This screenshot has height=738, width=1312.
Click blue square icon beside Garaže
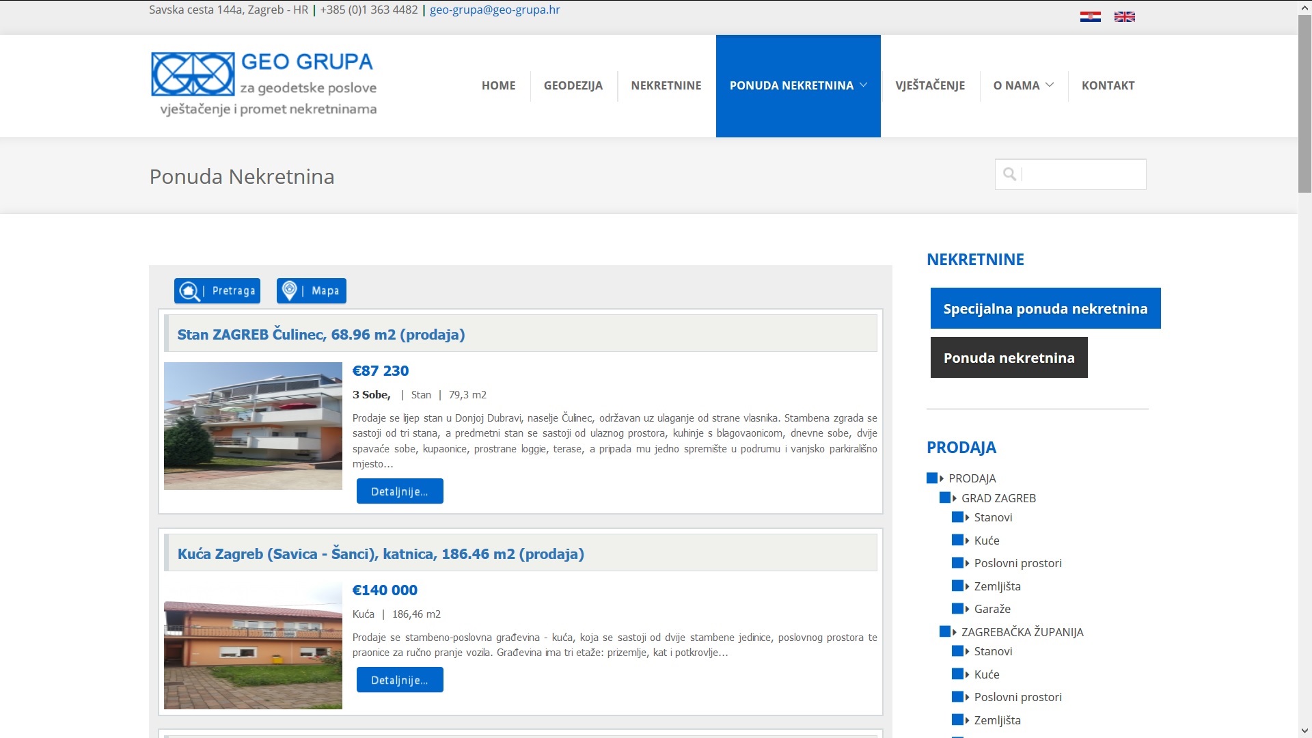tap(957, 609)
